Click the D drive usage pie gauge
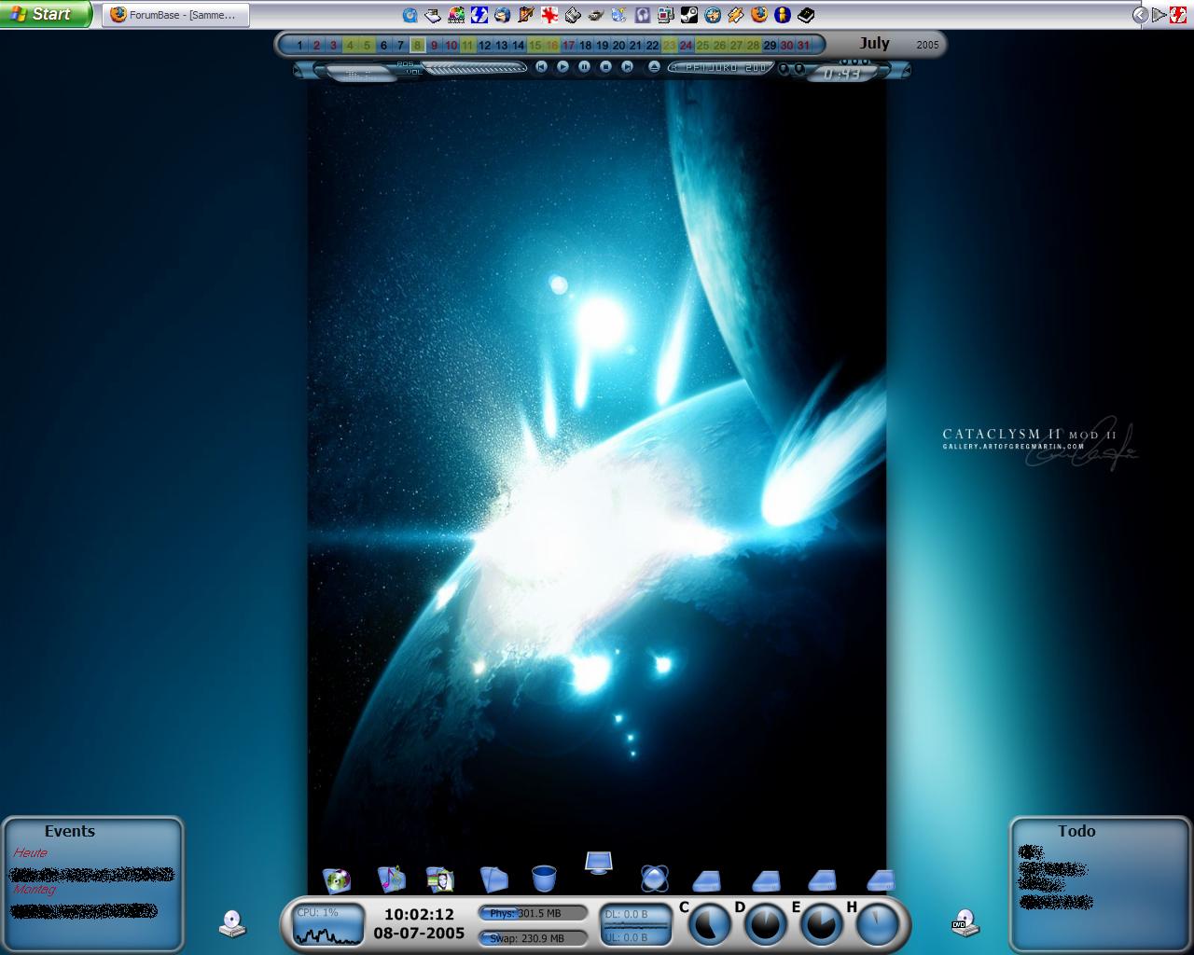1194x955 pixels. [x=766, y=924]
